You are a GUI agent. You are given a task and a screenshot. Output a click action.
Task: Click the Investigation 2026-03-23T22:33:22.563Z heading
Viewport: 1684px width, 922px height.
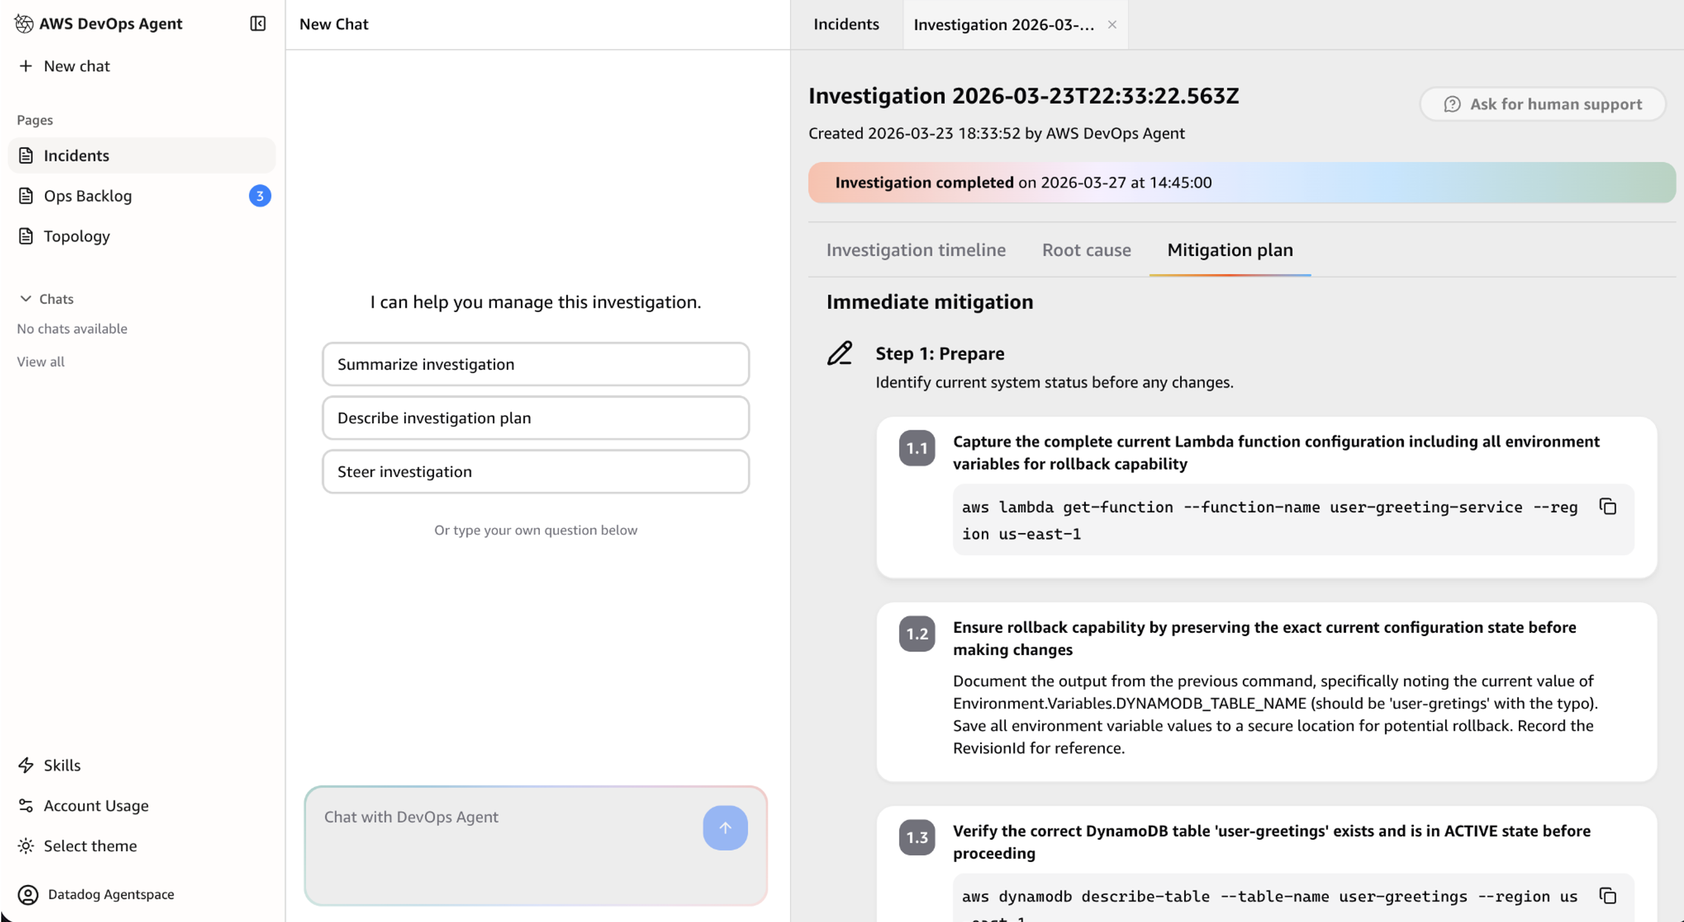(x=1023, y=96)
